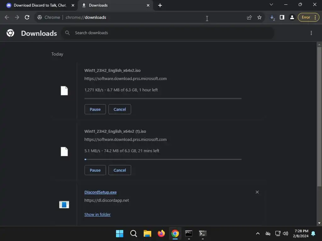Click Chrome icon in taskbar

pos(175,233)
